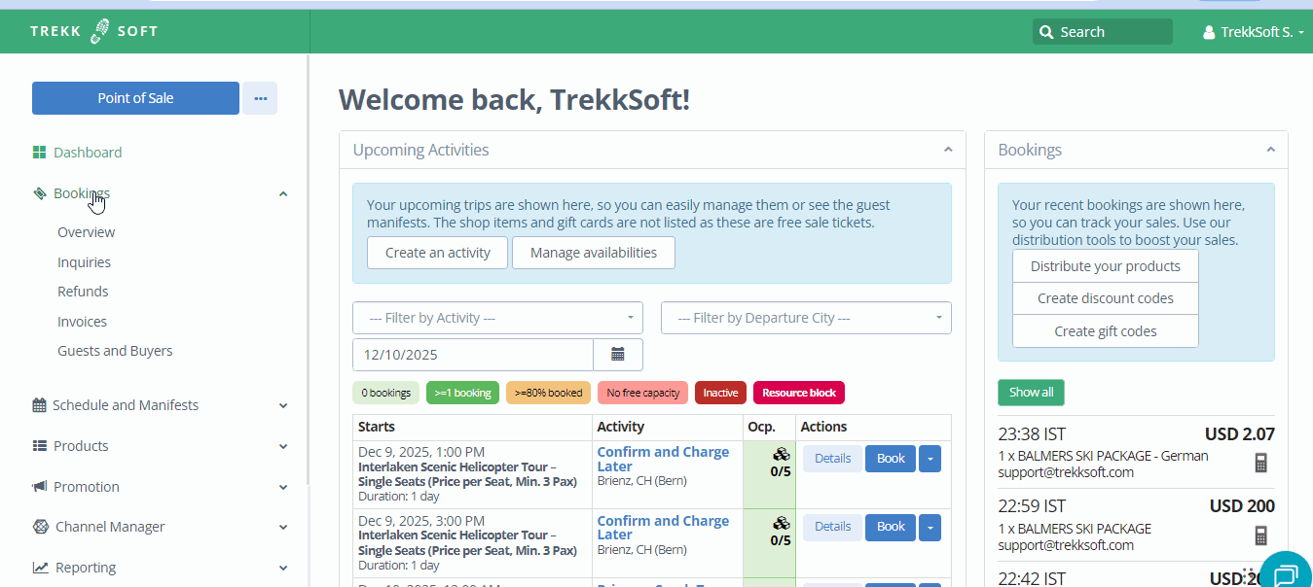Click the date field showing 12/10/2025
1313x587 pixels.
click(x=472, y=355)
